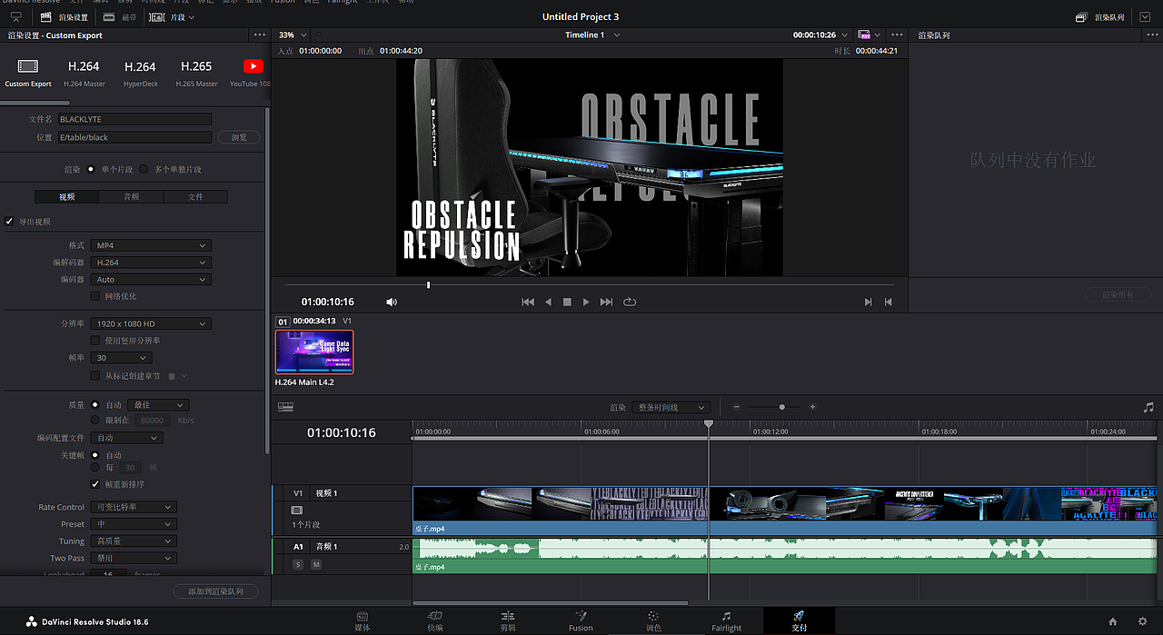Open the 格式 MP4 format dropdown
1163x635 pixels.
point(151,245)
